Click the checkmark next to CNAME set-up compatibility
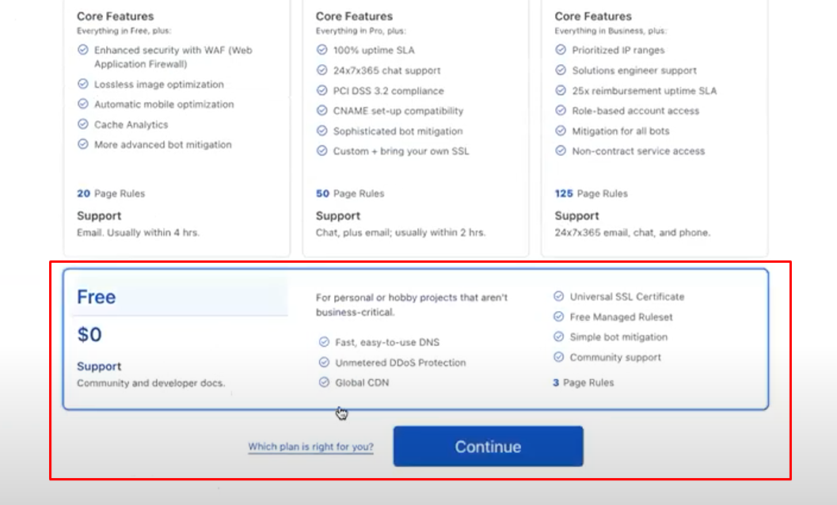The width and height of the screenshot is (837, 505). pos(321,111)
